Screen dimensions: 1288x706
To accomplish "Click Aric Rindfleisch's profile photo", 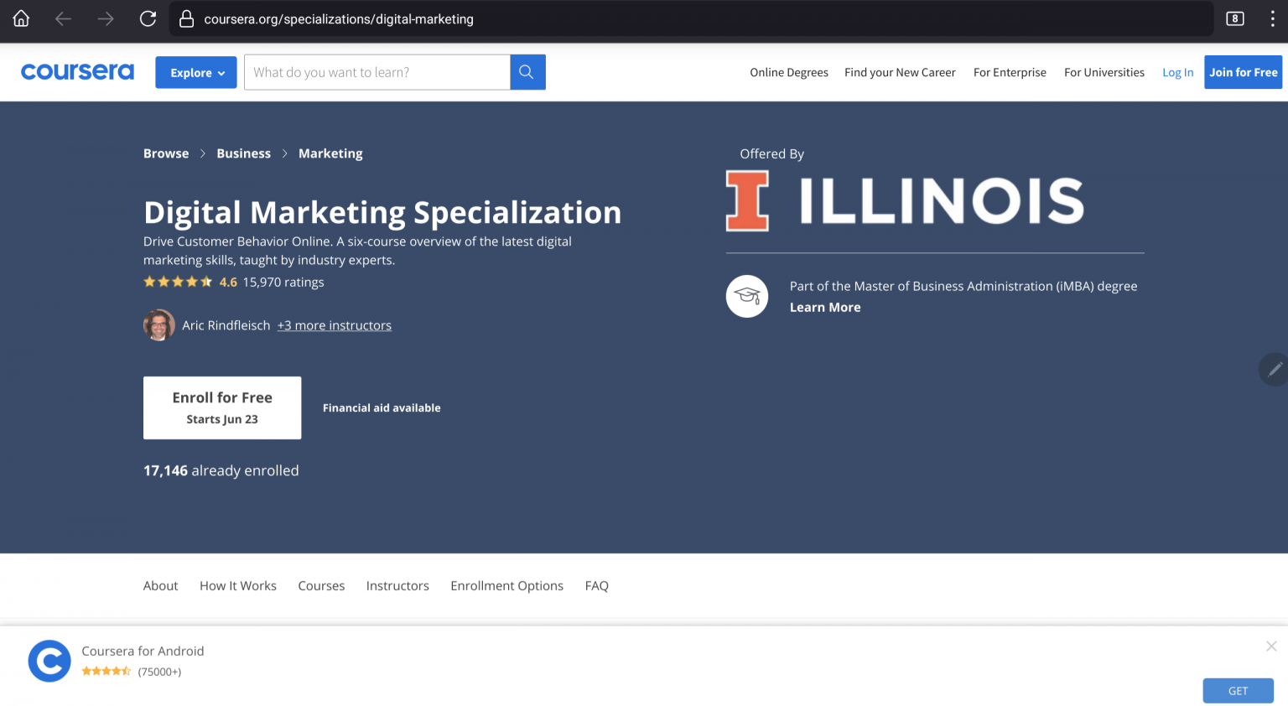I will 158,325.
